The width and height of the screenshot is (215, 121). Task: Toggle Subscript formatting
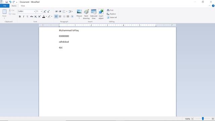[36, 16]
